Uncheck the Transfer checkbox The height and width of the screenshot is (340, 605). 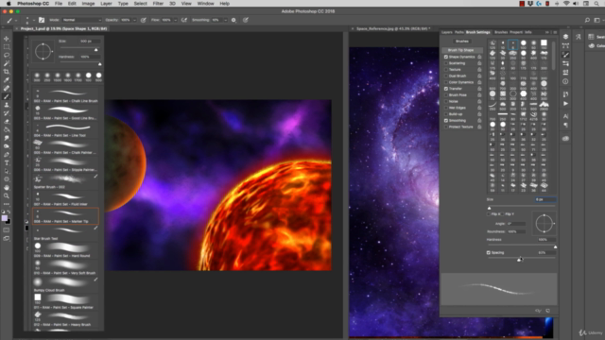446,89
